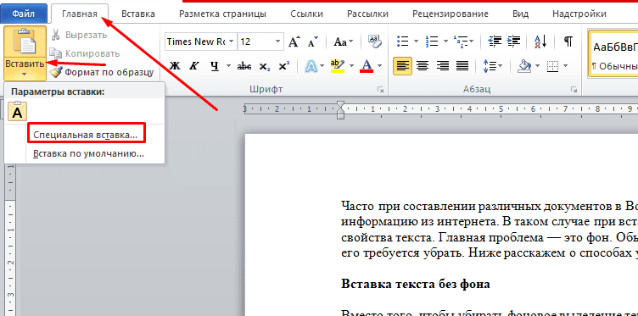The image size is (638, 316).
Task: Open font size dropdown list
Action: click(x=277, y=42)
